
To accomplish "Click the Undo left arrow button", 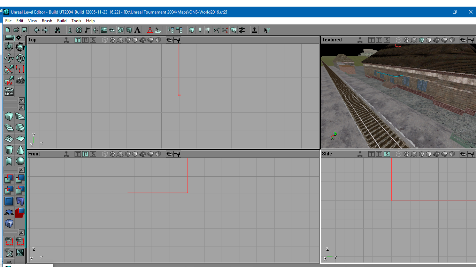I will tap(37, 30).
